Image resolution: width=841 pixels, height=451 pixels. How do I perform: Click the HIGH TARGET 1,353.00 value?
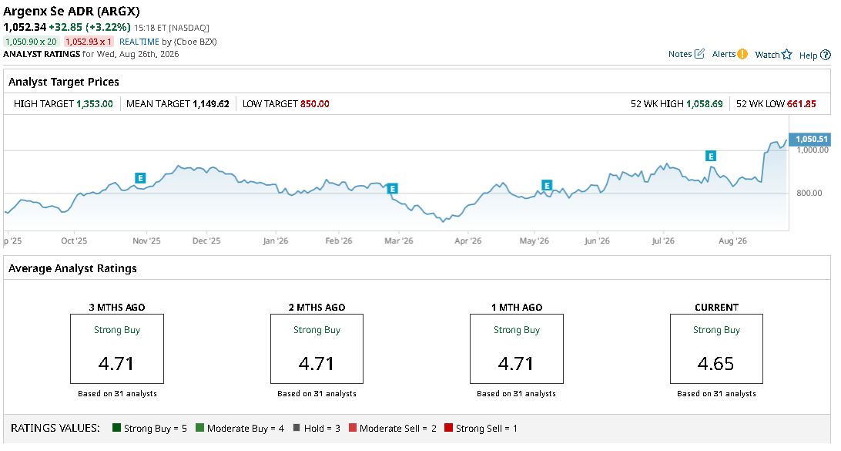point(95,103)
